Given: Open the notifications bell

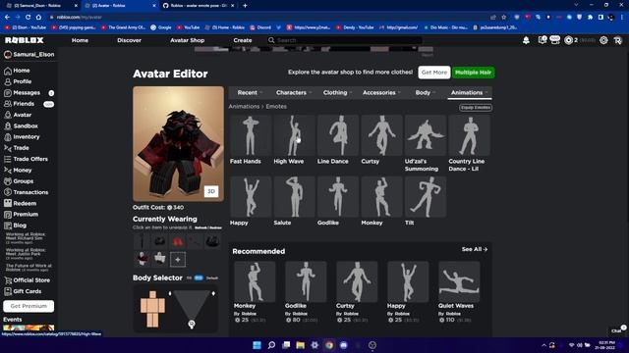Looking at the screenshot, I should tap(526, 40).
